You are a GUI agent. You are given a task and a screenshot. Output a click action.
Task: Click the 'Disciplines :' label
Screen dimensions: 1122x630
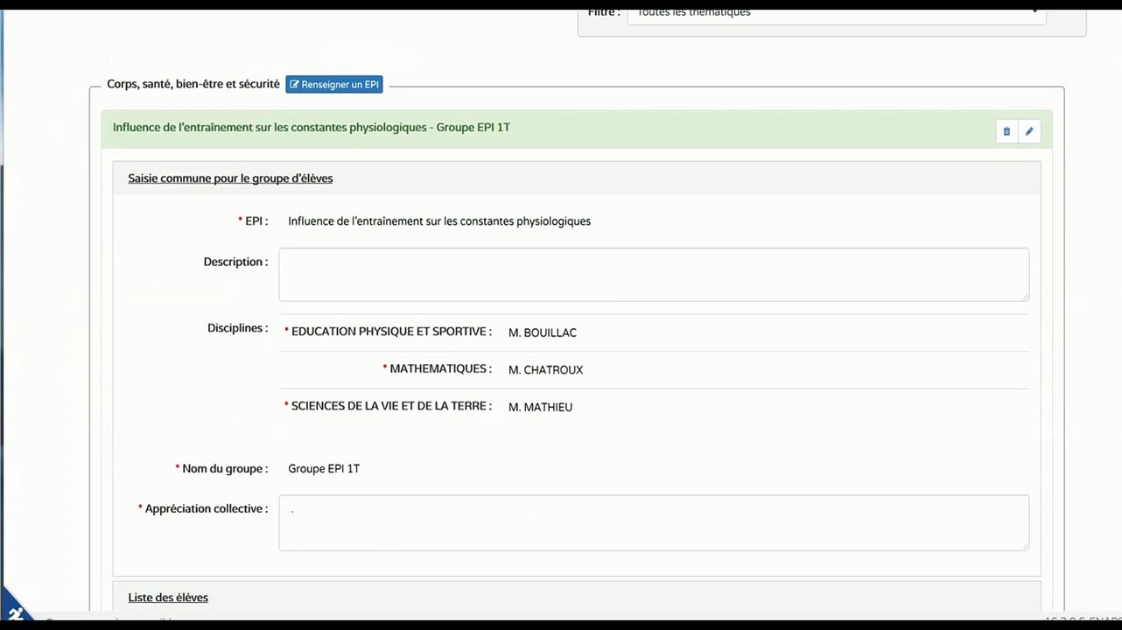pos(238,328)
